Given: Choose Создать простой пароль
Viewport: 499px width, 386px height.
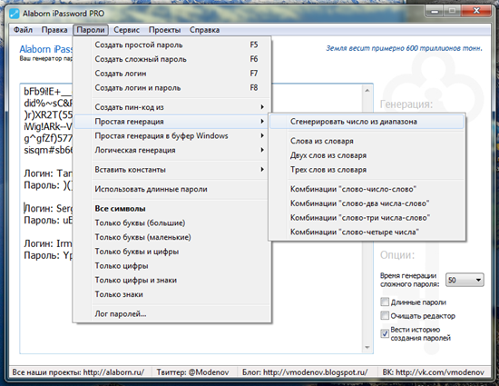Looking at the screenshot, I should [x=172, y=45].
